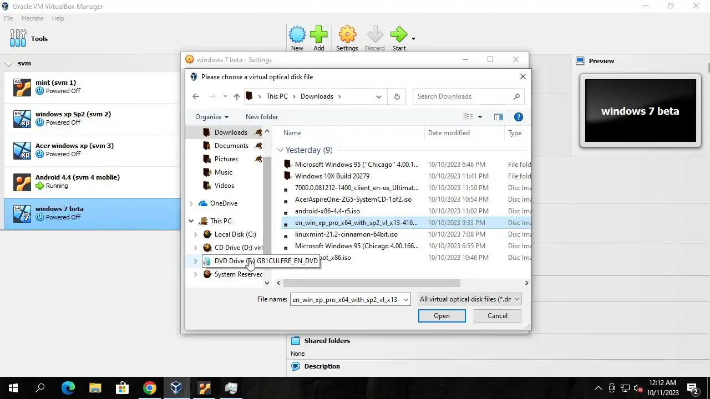Click the Tools icon in VirtualBox Manager
Image resolution: width=710 pixels, height=399 pixels.
click(18, 38)
